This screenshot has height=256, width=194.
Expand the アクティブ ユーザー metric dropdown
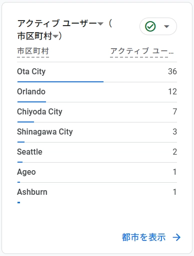100,24
